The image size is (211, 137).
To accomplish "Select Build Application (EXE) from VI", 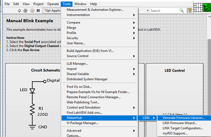I will (x=99, y=51).
